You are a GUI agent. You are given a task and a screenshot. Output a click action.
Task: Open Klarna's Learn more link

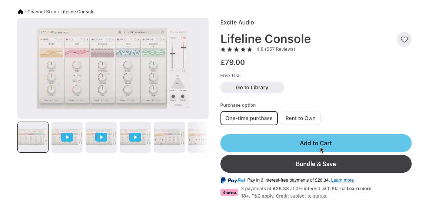(359, 189)
